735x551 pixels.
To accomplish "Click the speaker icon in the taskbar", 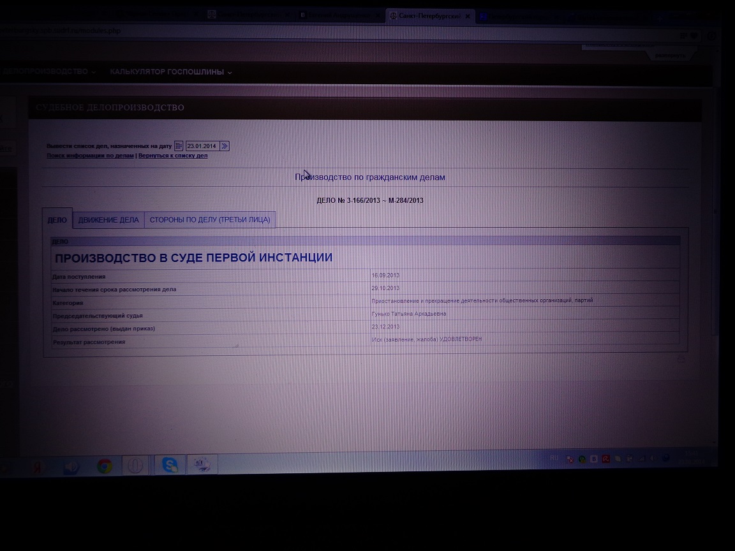I will (x=71, y=467).
